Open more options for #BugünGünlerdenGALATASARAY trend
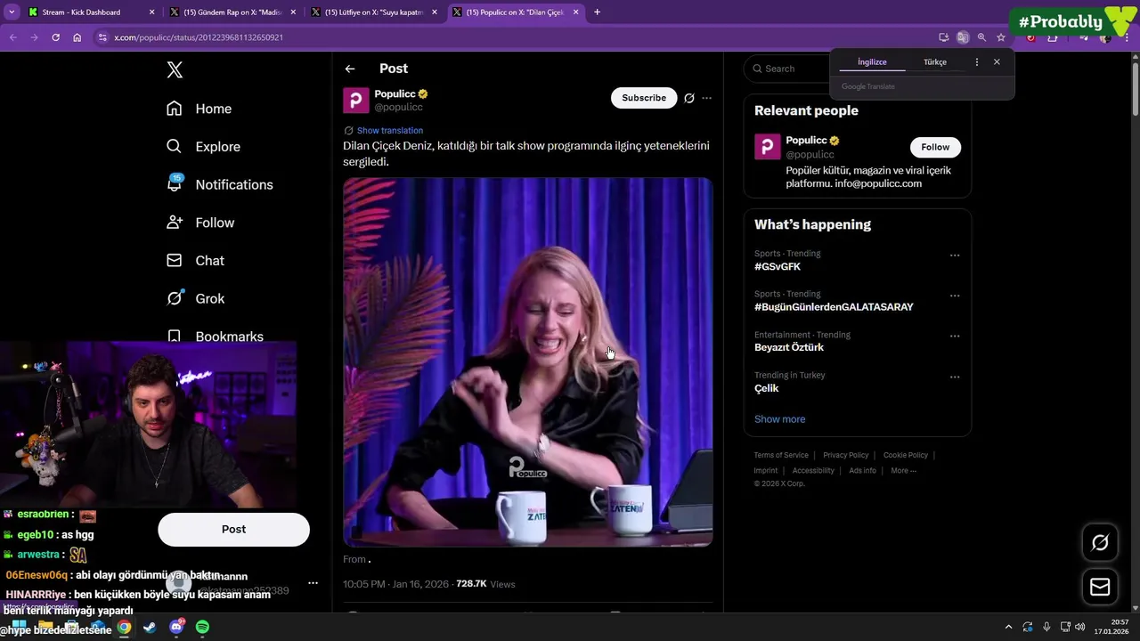The width and height of the screenshot is (1140, 641). (x=955, y=296)
